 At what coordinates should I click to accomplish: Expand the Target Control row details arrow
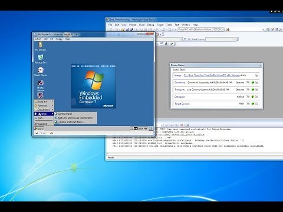tap(256, 104)
